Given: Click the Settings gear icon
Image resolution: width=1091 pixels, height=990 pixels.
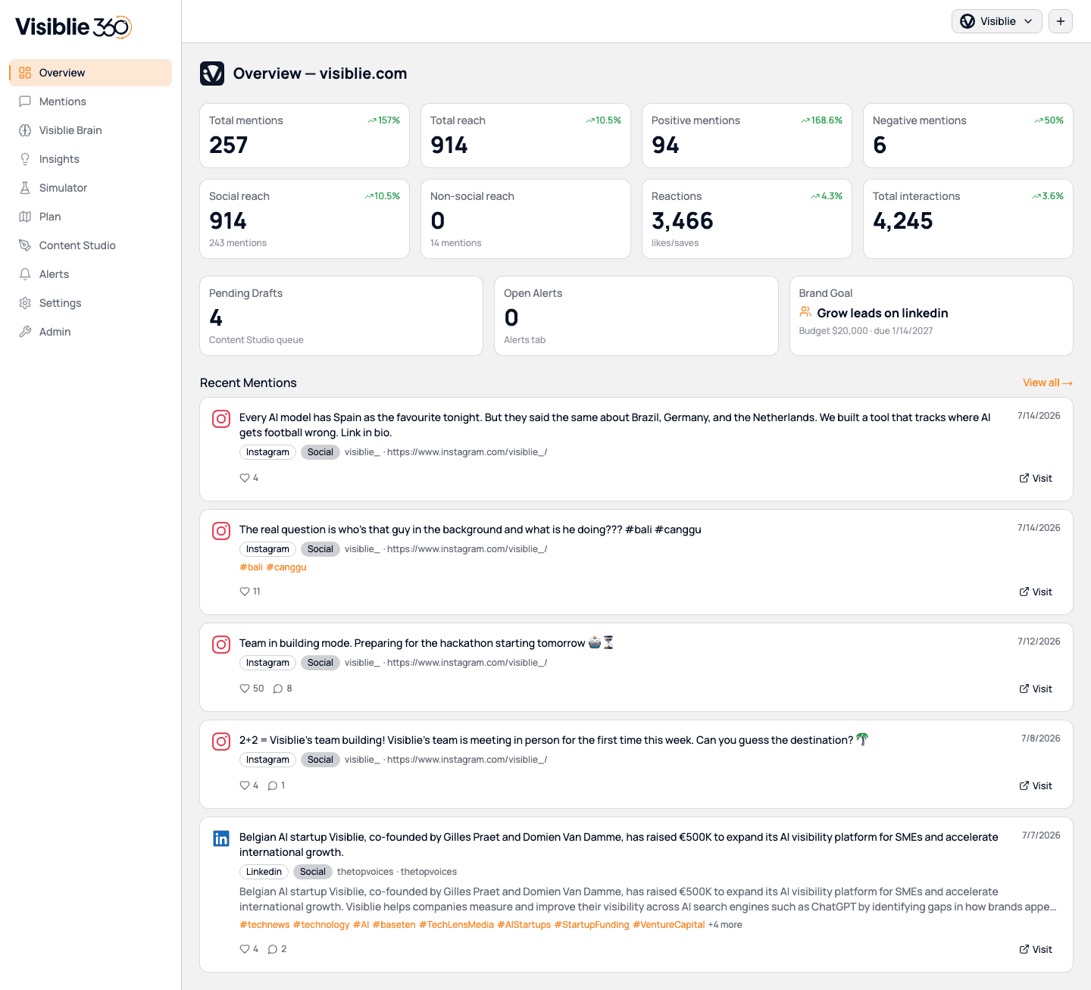Looking at the screenshot, I should click(25, 303).
